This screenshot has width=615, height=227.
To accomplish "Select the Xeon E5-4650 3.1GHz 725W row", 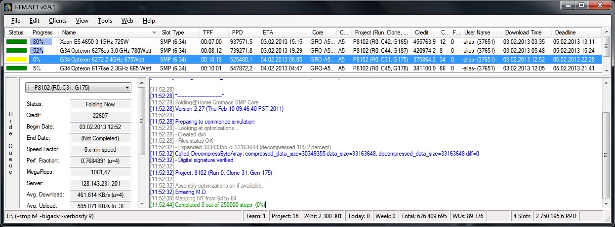I will [304, 42].
